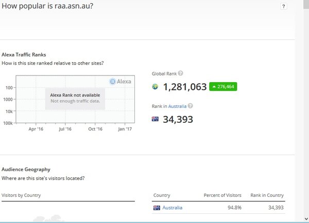309x223 pixels.
Task: Open the Australia link in Rank in Australia
Action: pyautogui.click(x=177, y=106)
